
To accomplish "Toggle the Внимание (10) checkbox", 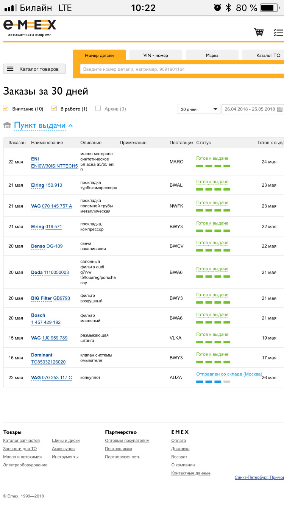I will (6, 109).
